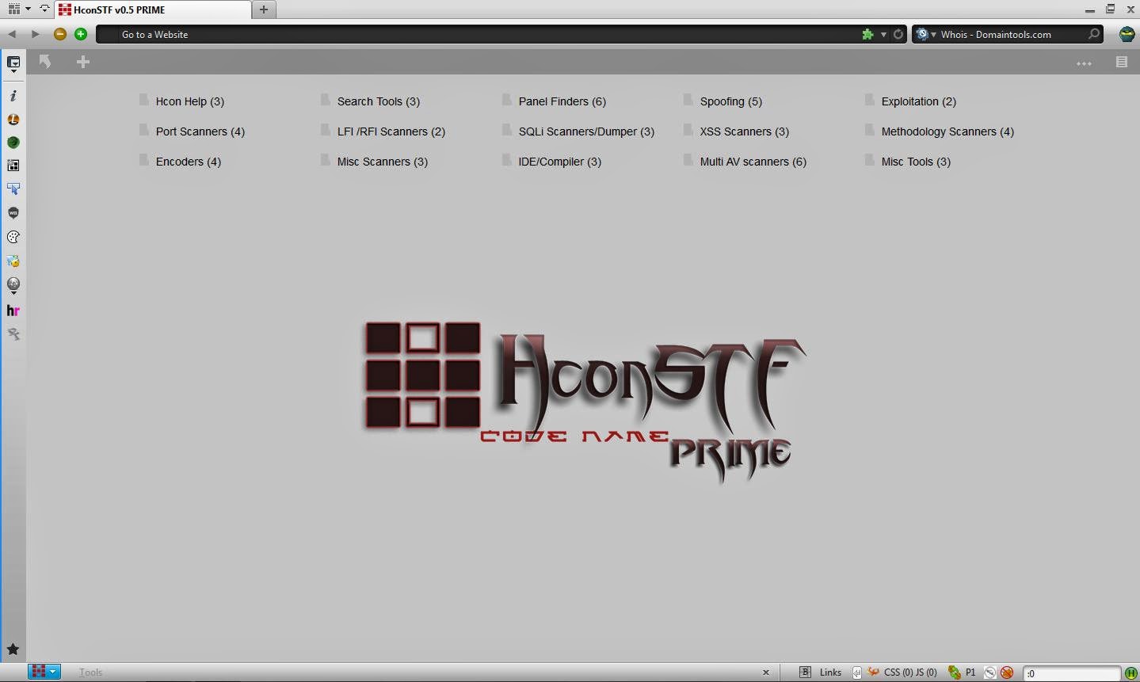
Task: Open the panel menu icon in the top-left corner
Action: coord(13,10)
